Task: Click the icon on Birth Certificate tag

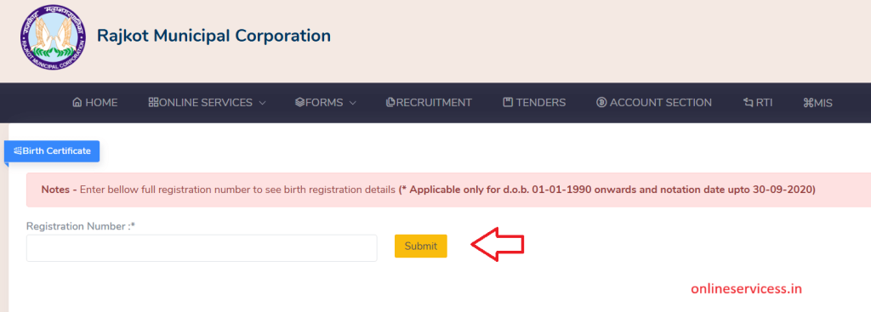Action: click(18, 151)
